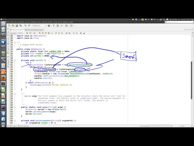194x146 pixels.
Task: Open dropdown arrow beside Run Project icon
Action: click(63, 26)
